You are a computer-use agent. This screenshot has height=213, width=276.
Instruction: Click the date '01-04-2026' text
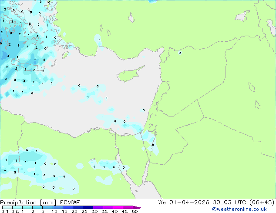tap(189, 202)
